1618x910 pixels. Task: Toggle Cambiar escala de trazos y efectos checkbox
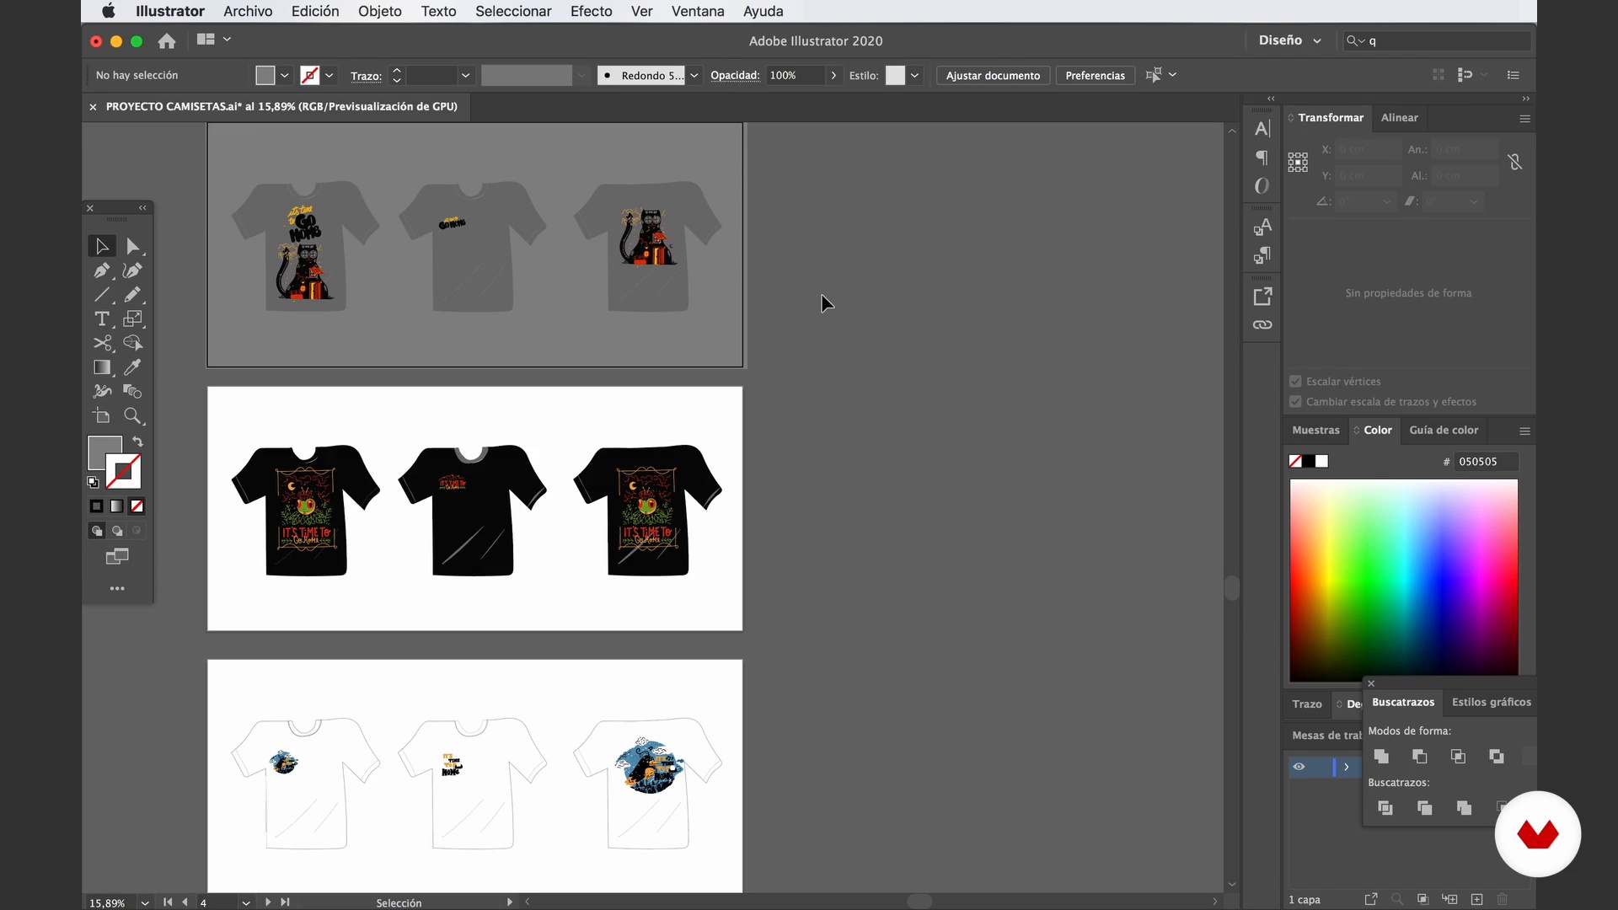click(1296, 401)
